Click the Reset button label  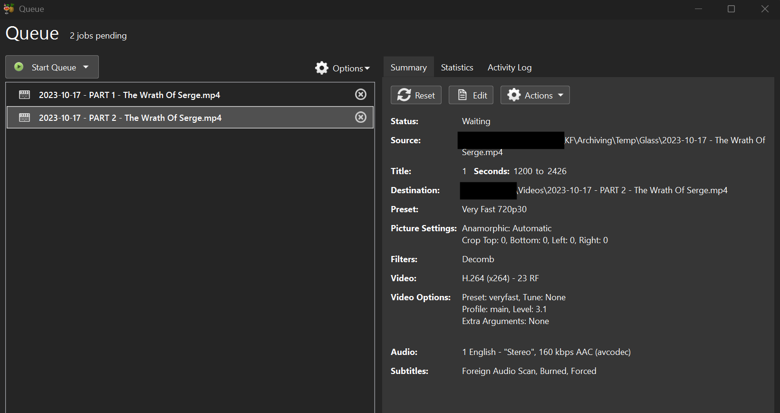point(425,96)
